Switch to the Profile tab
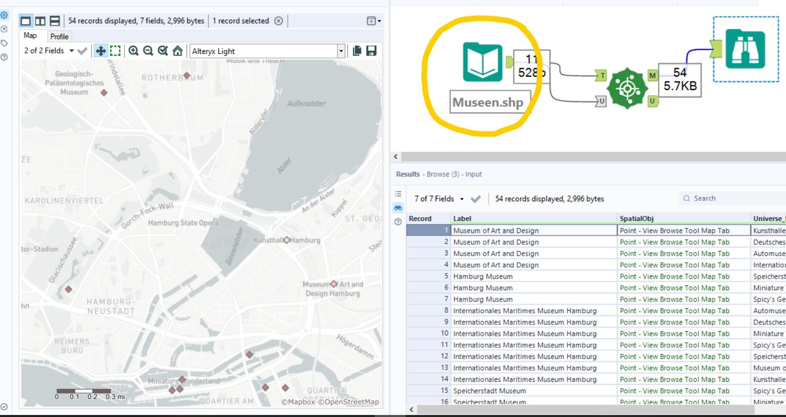This screenshot has width=786, height=417. click(x=59, y=37)
